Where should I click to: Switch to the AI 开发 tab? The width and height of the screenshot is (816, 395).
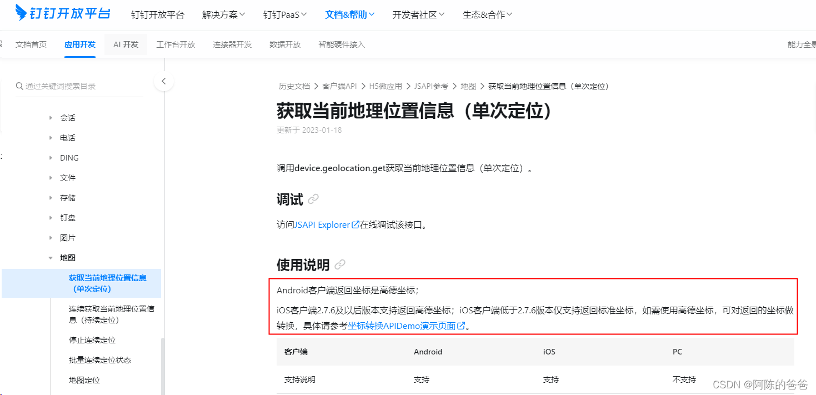click(x=126, y=44)
